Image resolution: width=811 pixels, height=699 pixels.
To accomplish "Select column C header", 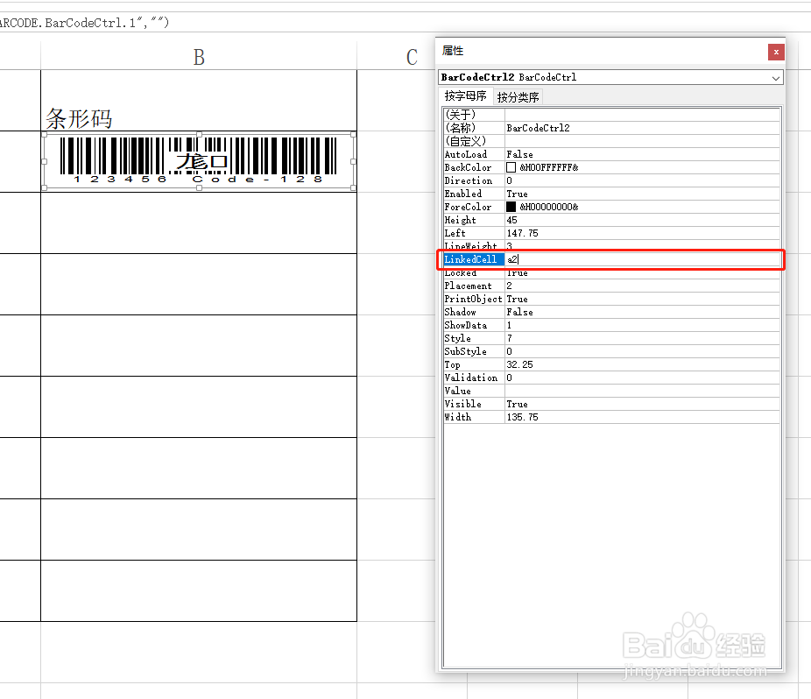I will click(412, 56).
